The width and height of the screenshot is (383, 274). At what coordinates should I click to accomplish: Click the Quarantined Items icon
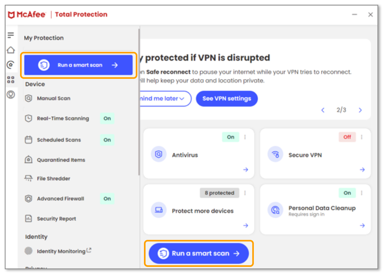point(28,159)
